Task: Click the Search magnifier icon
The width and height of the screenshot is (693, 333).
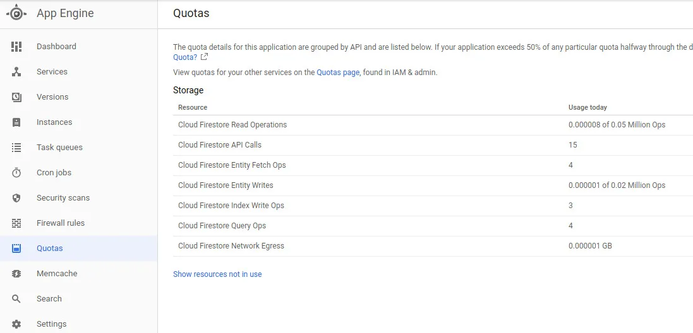Action: click(16, 299)
